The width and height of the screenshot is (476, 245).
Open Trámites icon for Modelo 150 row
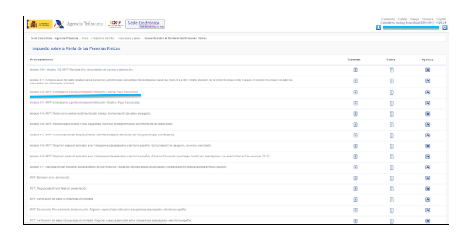[355, 157]
